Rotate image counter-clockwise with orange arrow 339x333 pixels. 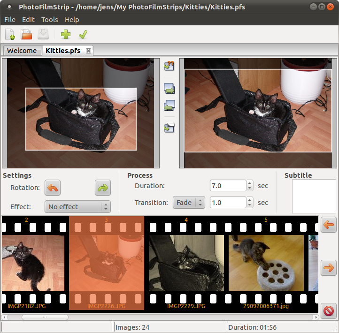pyautogui.click(x=53, y=188)
